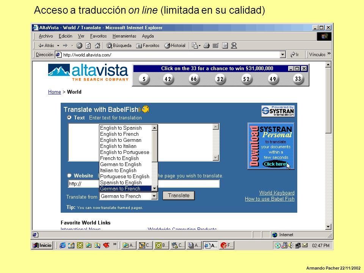The height and width of the screenshot is (273, 364).
Task: Click the text area scroll up arrow
Action: coord(216,127)
